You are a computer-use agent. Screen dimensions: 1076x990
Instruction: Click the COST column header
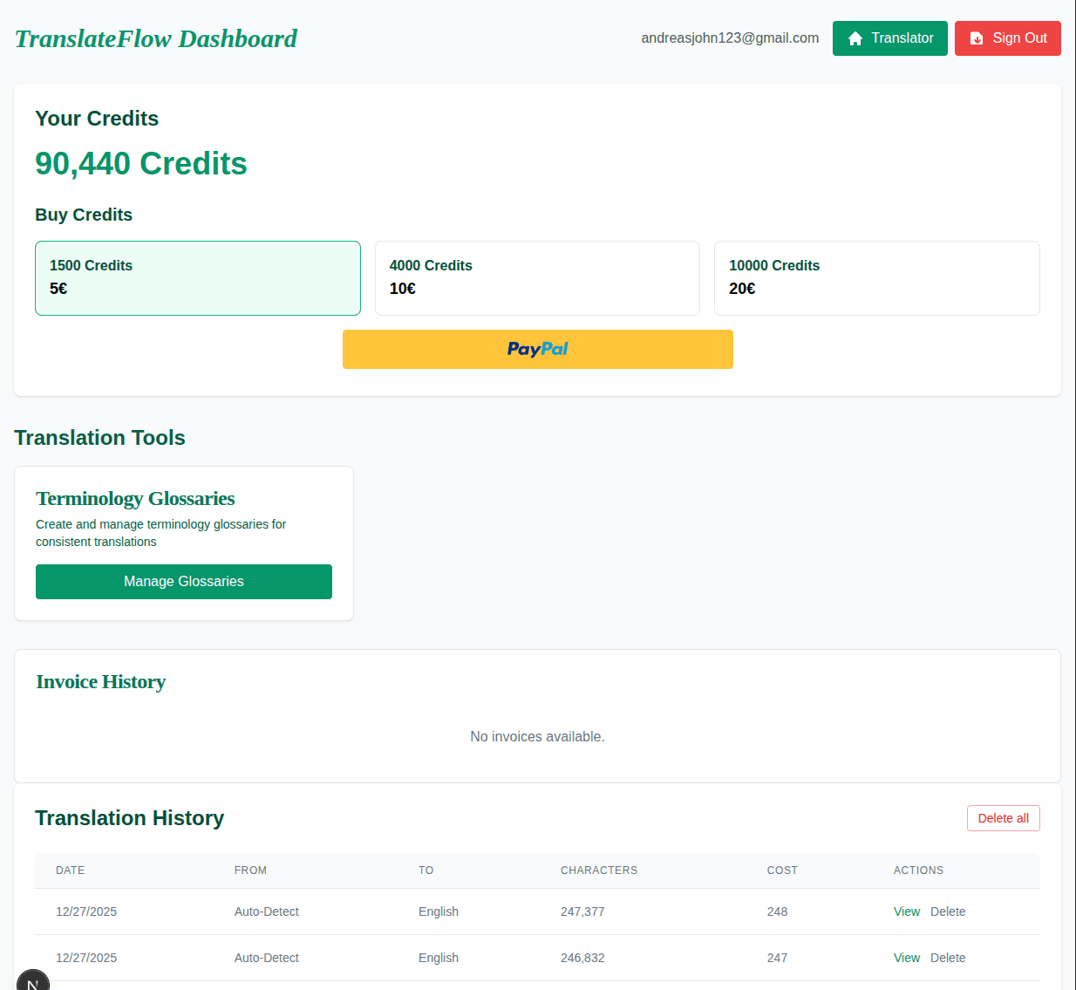782,871
